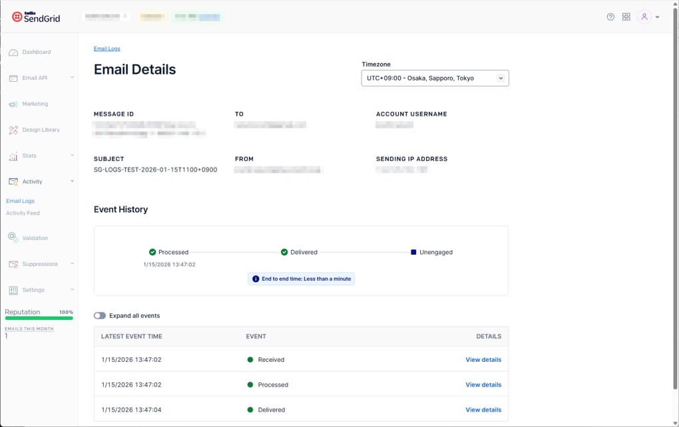The height and width of the screenshot is (427, 679).
Task: Click the Email Logs breadcrumb link
Action: 107,49
